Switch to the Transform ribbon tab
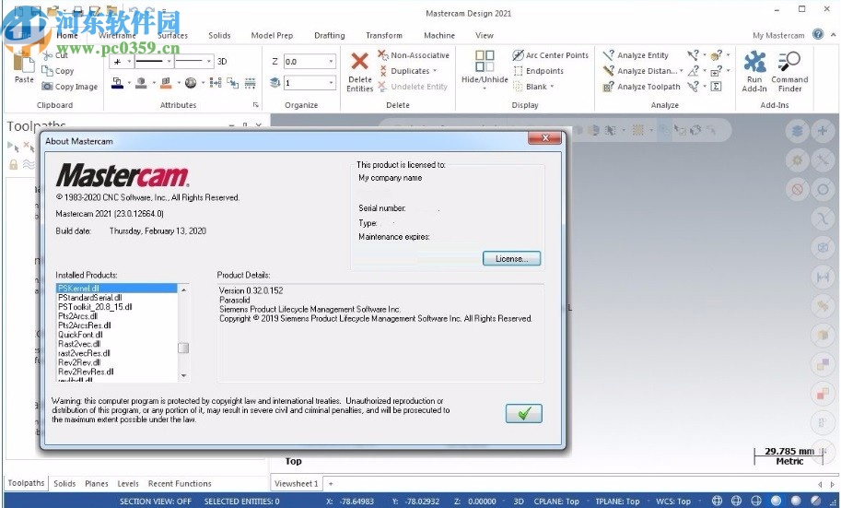The width and height of the screenshot is (841, 508). [x=384, y=35]
